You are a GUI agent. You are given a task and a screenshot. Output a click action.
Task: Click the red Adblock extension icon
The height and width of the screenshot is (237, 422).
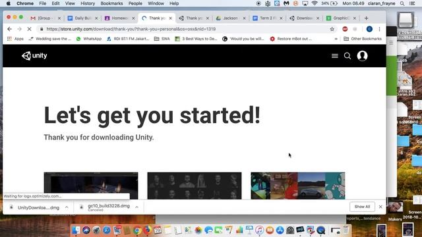click(345, 29)
